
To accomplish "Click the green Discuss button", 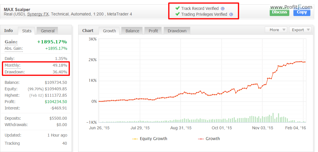I will pos(279,12).
